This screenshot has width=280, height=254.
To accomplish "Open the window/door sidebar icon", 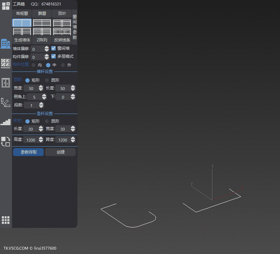I will (5, 83).
